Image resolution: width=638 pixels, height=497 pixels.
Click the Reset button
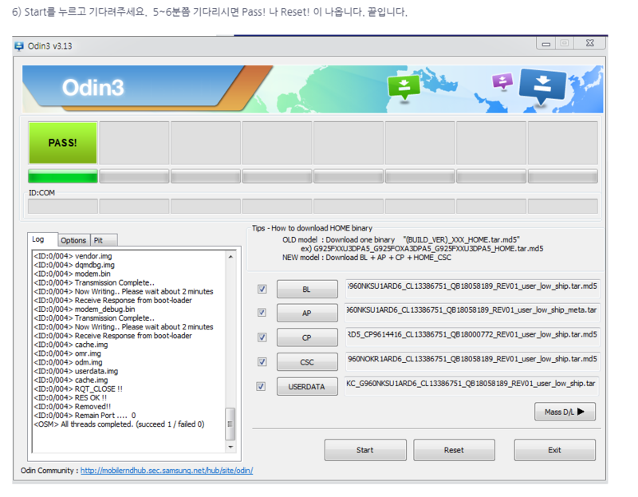click(x=454, y=450)
